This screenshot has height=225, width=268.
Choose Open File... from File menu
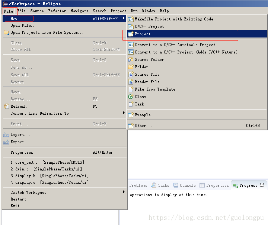pyautogui.click(x=64, y=25)
